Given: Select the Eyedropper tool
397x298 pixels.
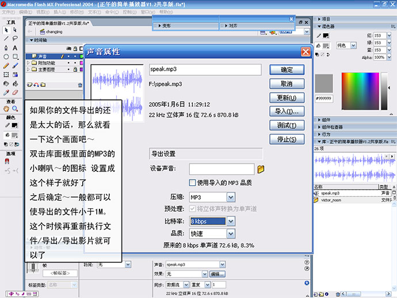Looking at the screenshot, I should [6, 93].
